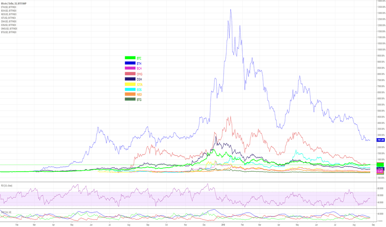The height and width of the screenshot is (227, 386).
Task: Click the bright green BTC legend swatch
Action: (130, 58)
